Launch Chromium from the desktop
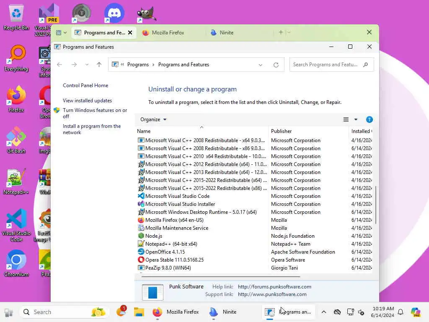The height and width of the screenshot is (322, 429). point(16,263)
